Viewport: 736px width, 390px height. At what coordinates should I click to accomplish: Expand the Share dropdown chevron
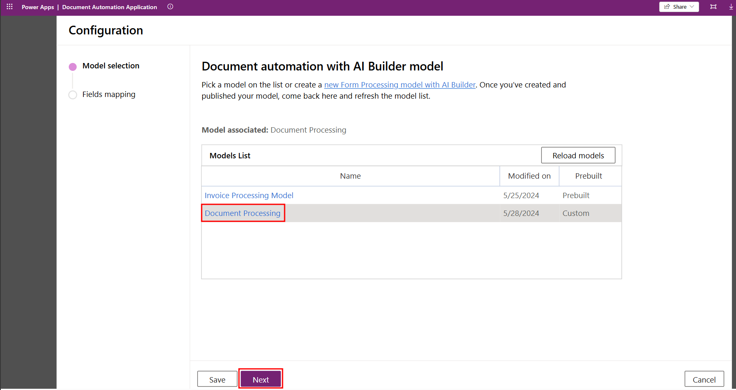pyautogui.click(x=692, y=7)
